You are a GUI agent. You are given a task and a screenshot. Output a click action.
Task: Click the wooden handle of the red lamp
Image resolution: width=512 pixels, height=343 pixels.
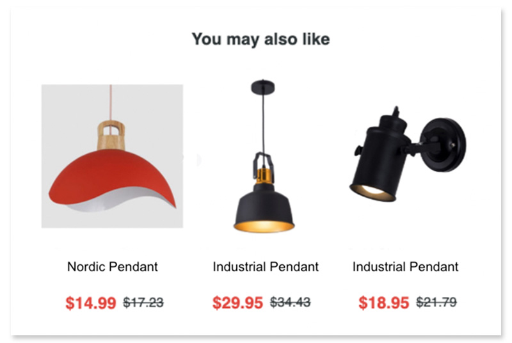pyautogui.click(x=111, y=136)
